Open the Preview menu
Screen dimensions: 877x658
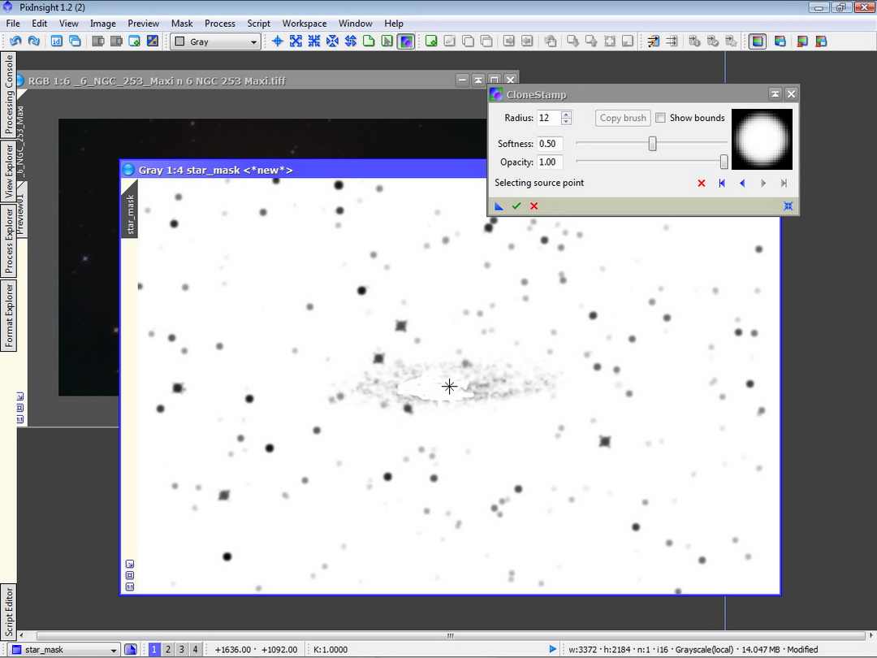point(143,24)
